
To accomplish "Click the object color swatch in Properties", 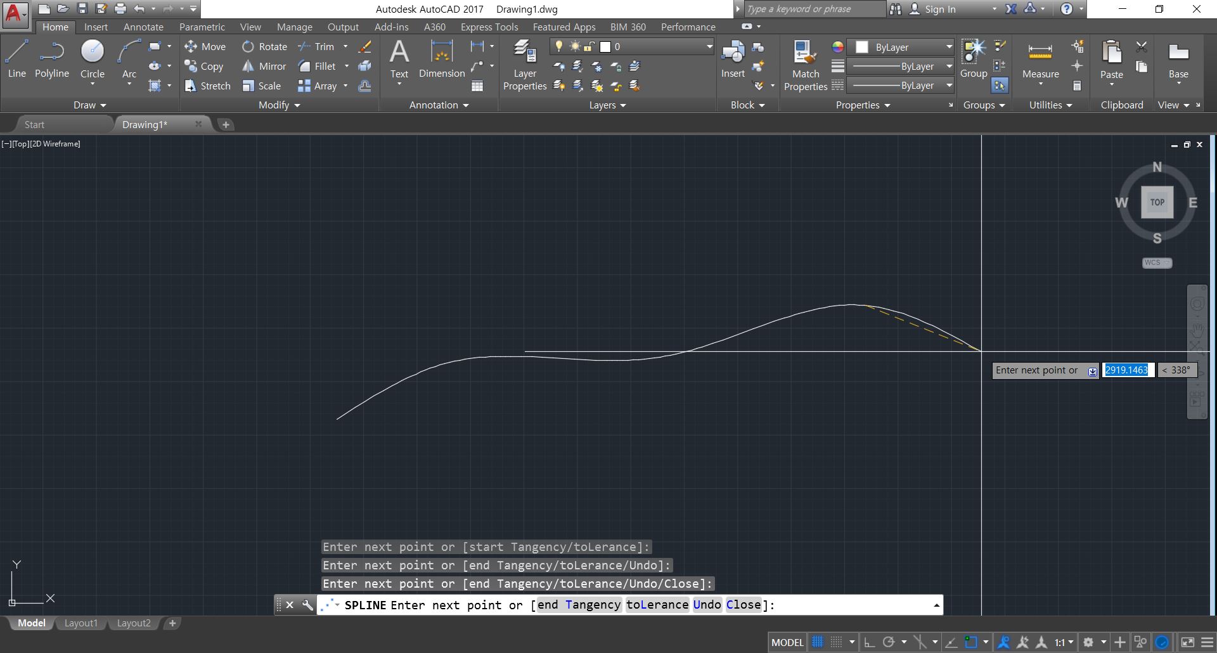I will [861, 47].
